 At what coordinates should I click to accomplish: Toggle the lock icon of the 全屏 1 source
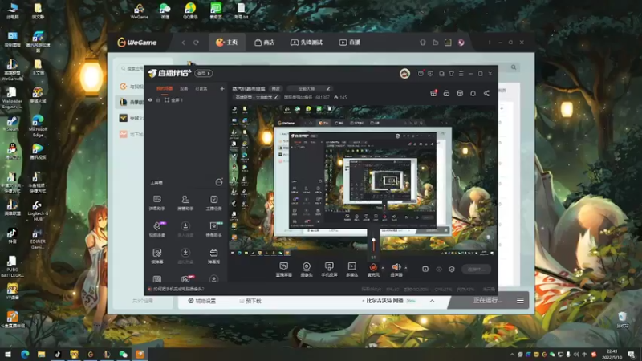pyautogui.click(x=158, y=99)
